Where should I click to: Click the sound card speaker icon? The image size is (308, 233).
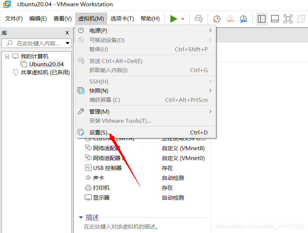tap(88, 178)
